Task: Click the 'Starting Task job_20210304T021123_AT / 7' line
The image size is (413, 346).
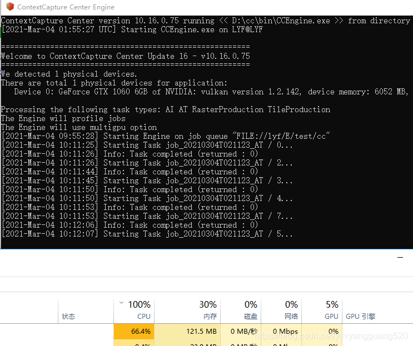Action: (147, 216)
